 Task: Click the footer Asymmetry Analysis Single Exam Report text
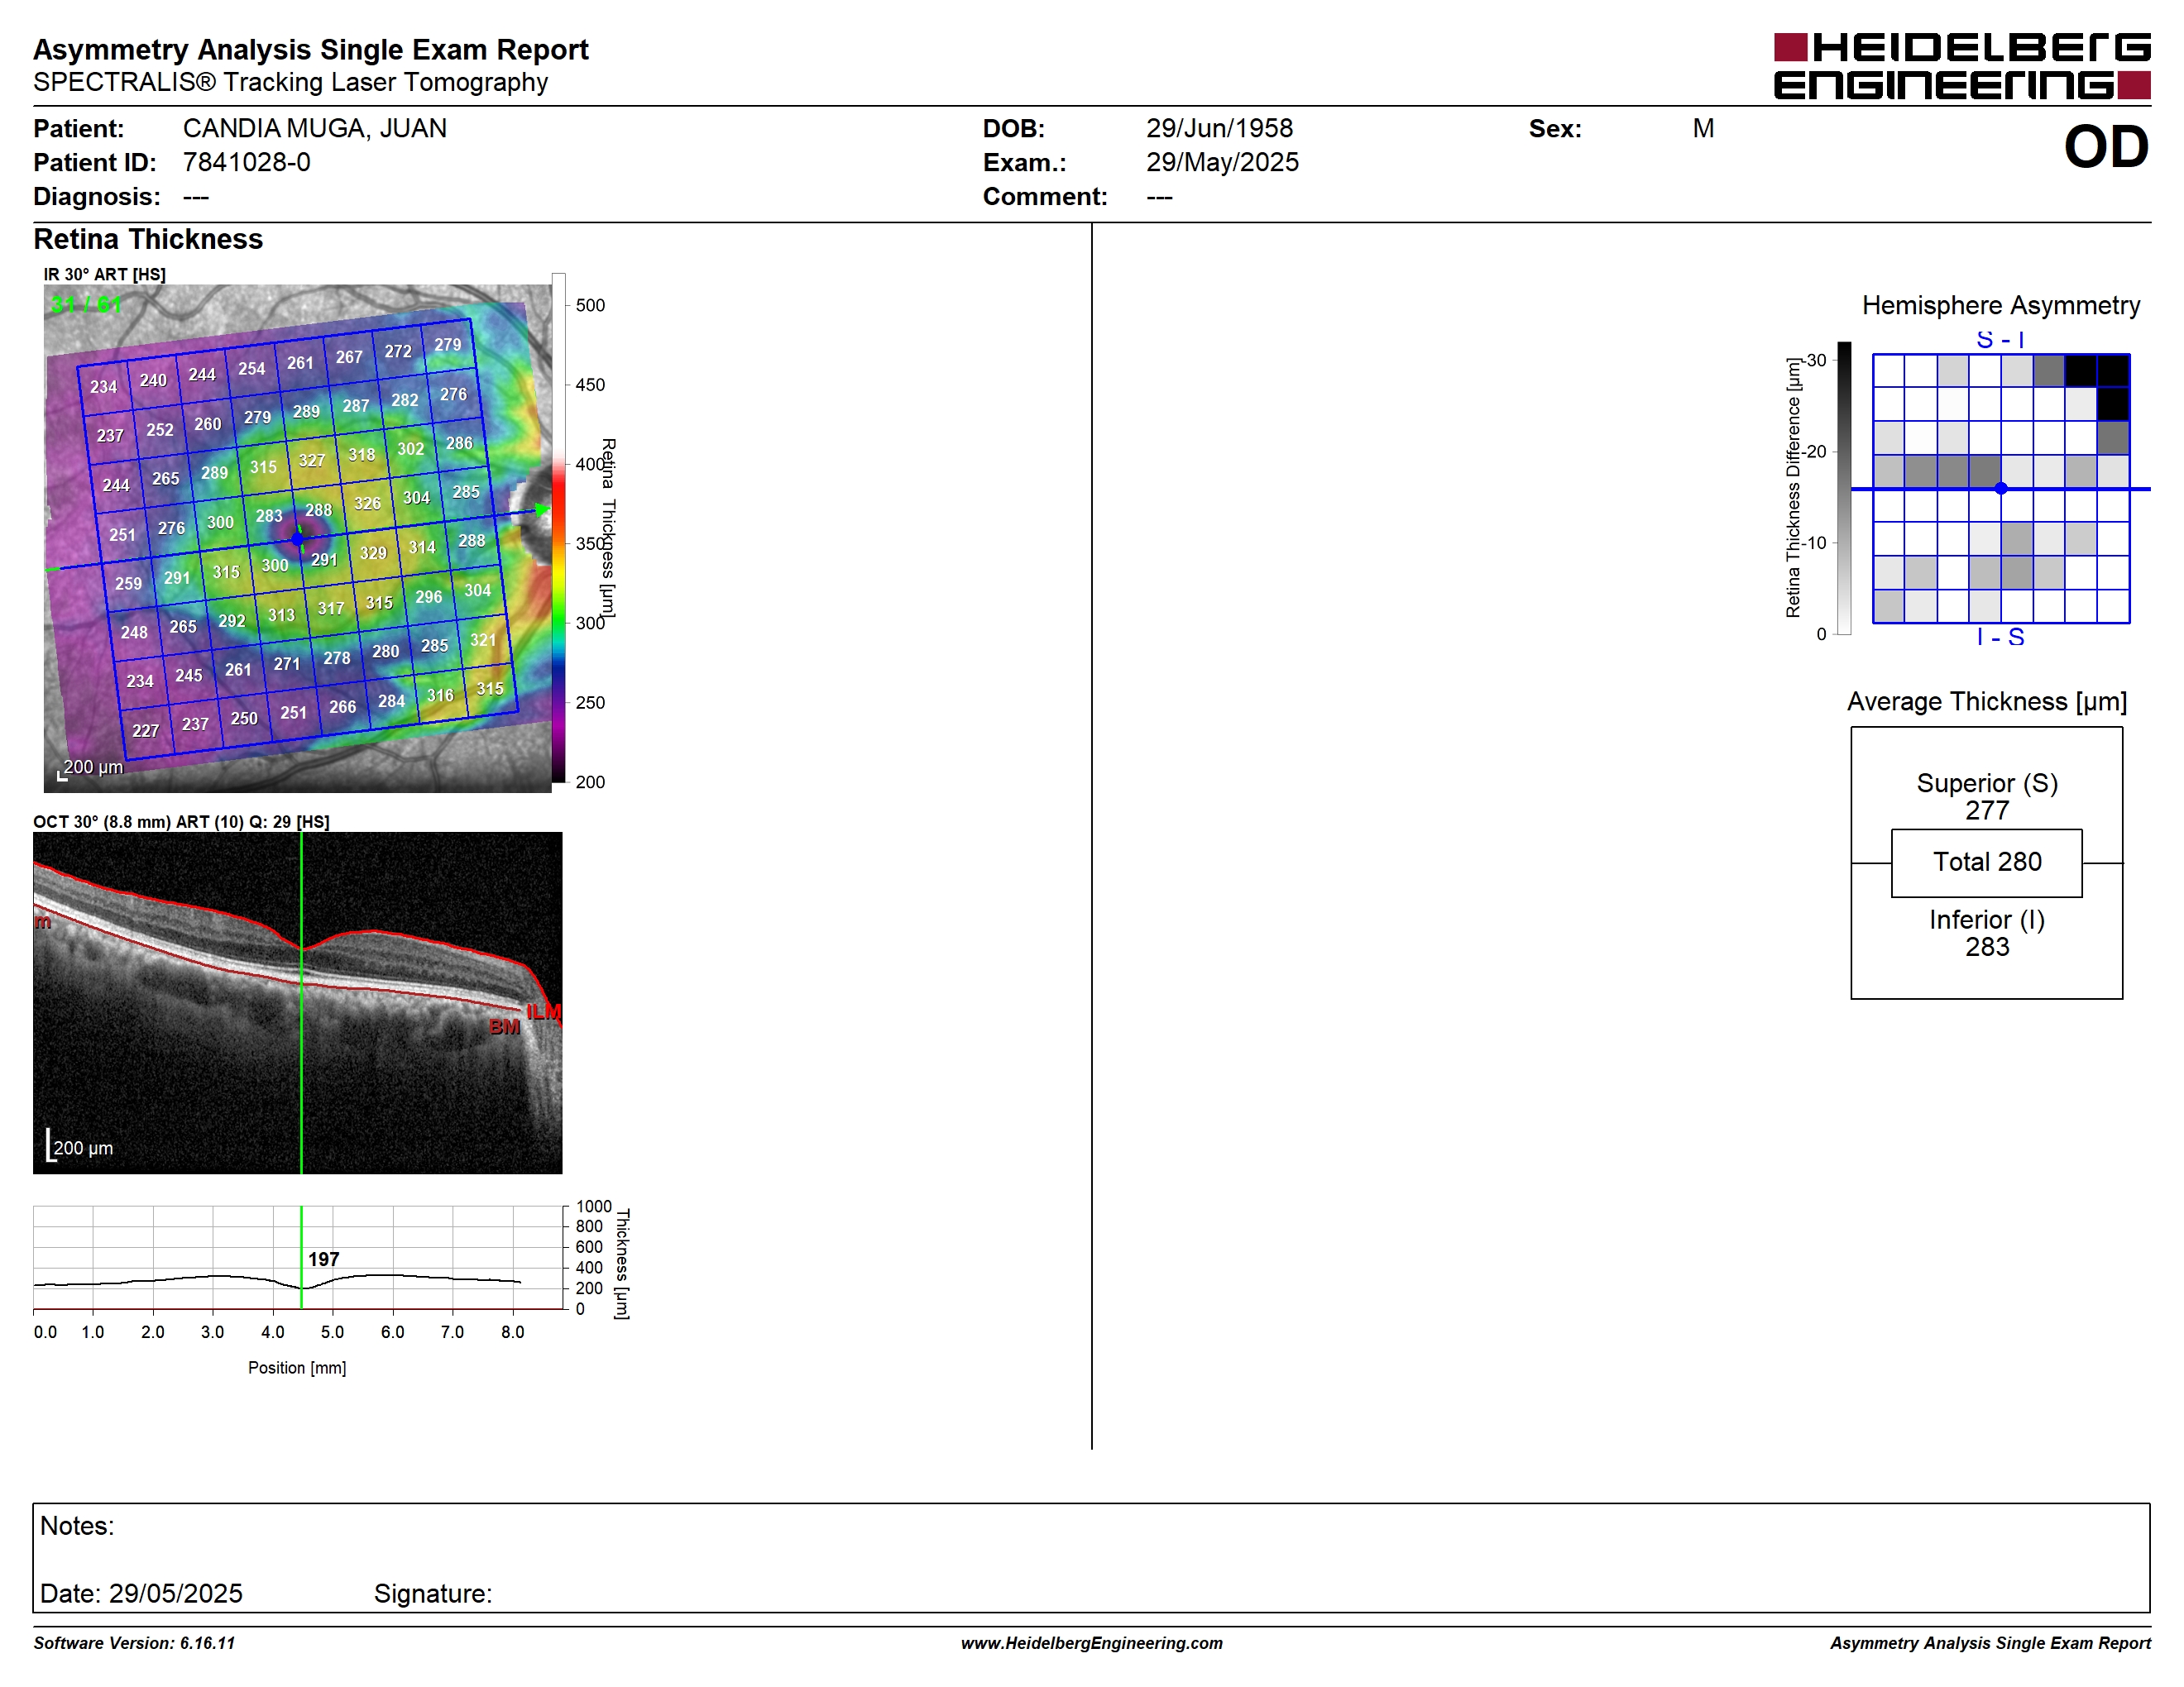[x=1990, y=1643]
